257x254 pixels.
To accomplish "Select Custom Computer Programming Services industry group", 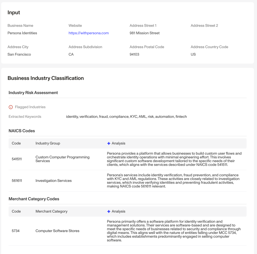I will click(x=62, y=159).
